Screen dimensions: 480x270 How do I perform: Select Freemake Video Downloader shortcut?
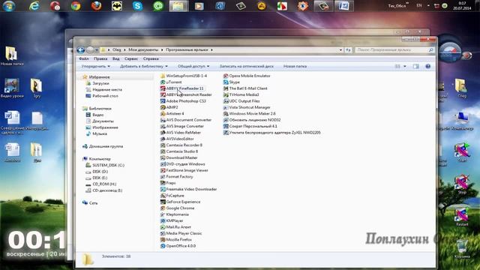[x=188, y=189]
